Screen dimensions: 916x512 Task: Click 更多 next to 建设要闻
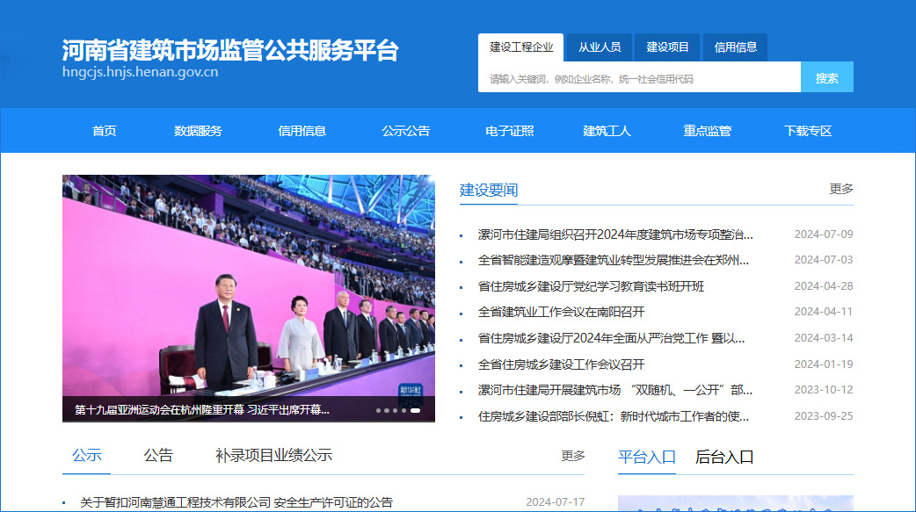(841, 189)
